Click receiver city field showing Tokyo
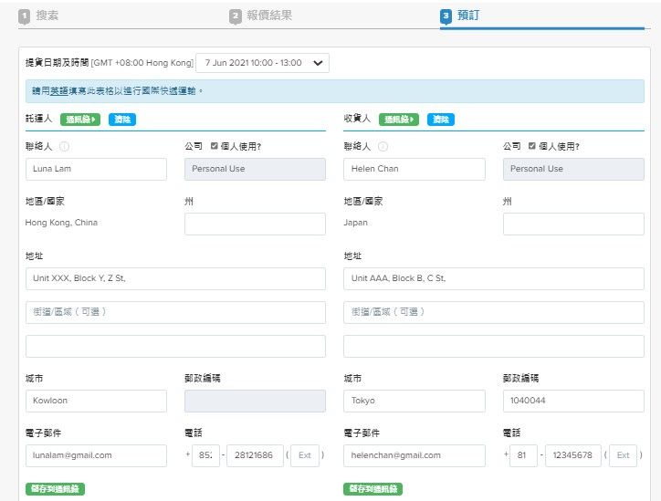 click(414, 401)
